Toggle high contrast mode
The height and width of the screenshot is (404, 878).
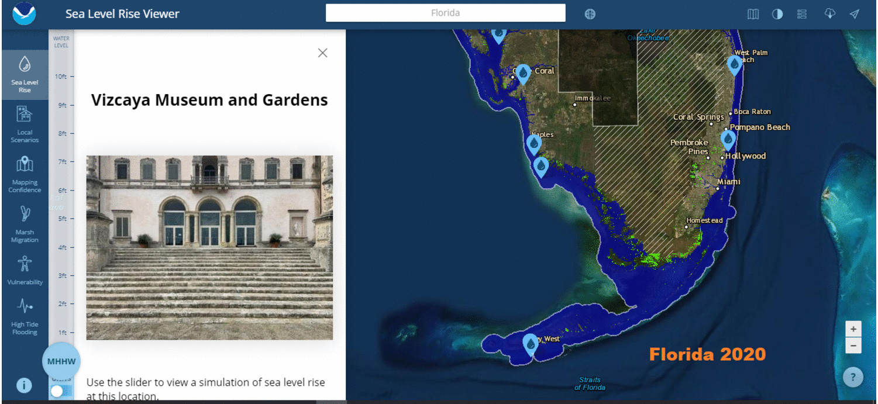[x=777, y=13]
